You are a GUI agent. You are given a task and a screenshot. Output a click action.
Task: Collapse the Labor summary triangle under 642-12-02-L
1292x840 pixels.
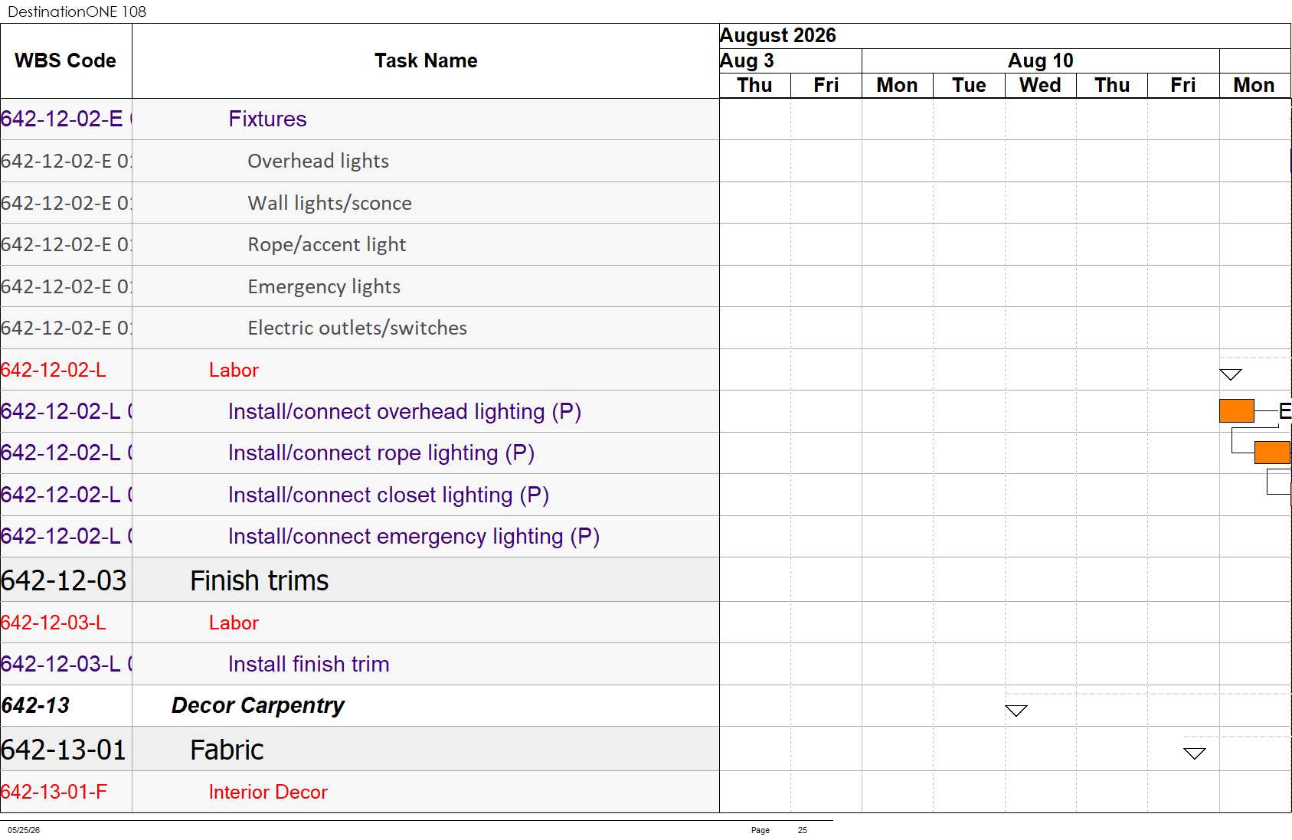tap(1231, 374)
